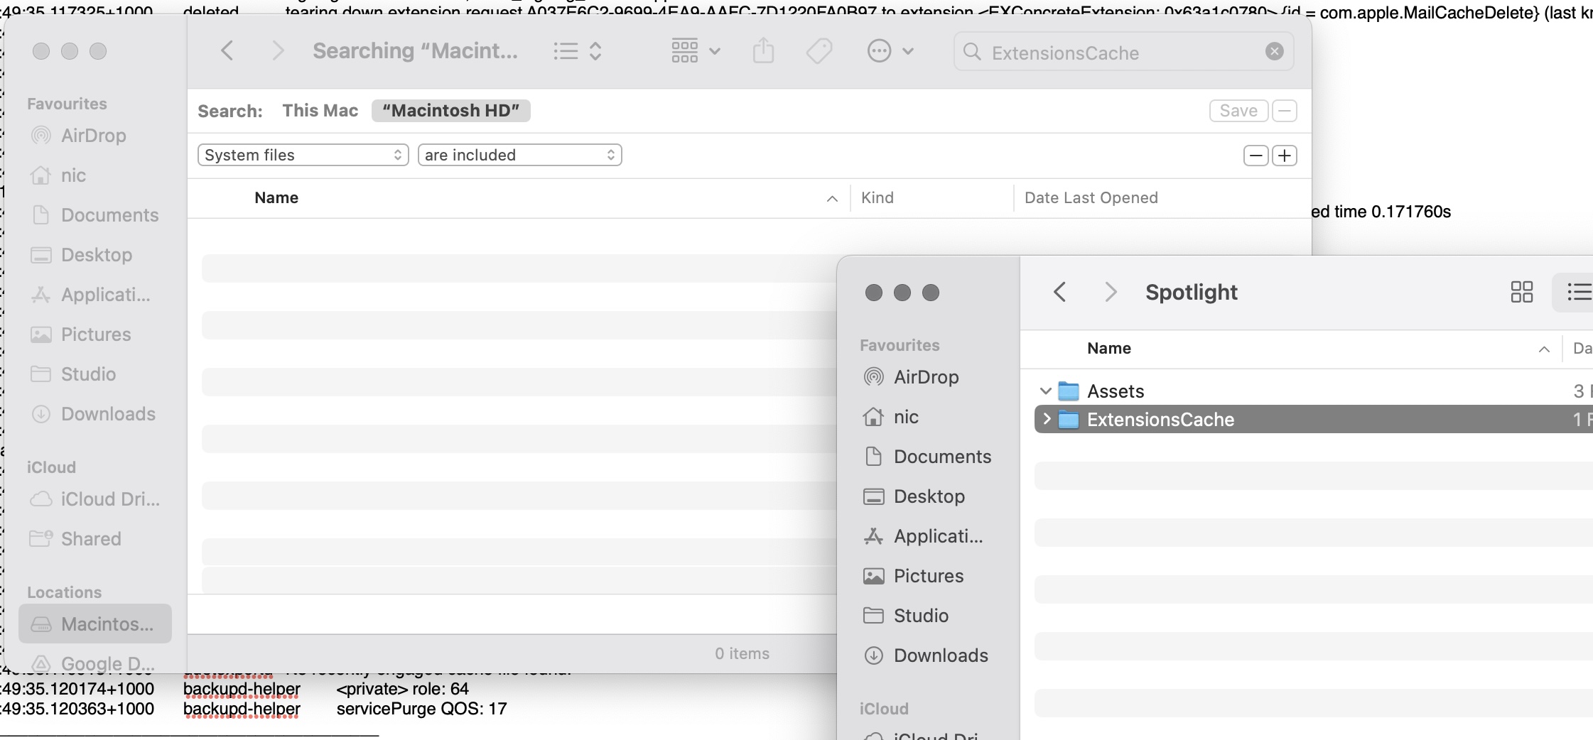Save the current search
1593x740 pixels.
(1238, 111)
